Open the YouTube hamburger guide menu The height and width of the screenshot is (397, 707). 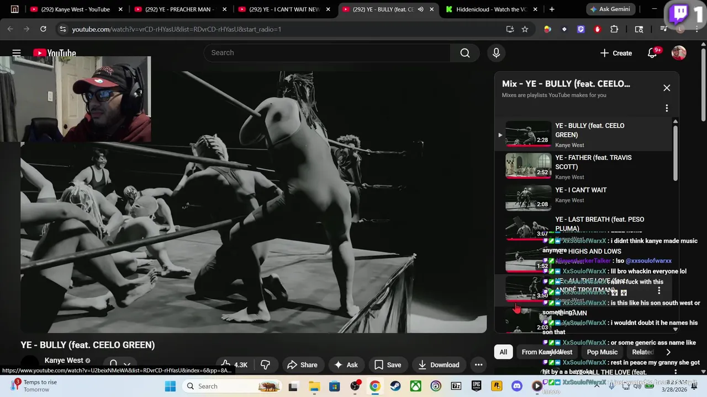click(x=17, y=53)
